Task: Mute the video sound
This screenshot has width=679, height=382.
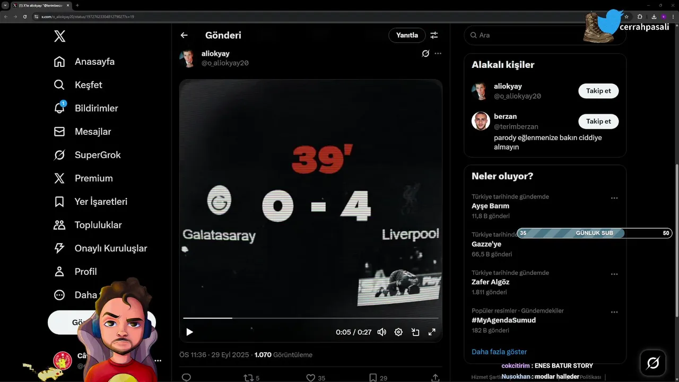Action: [381, 332]
